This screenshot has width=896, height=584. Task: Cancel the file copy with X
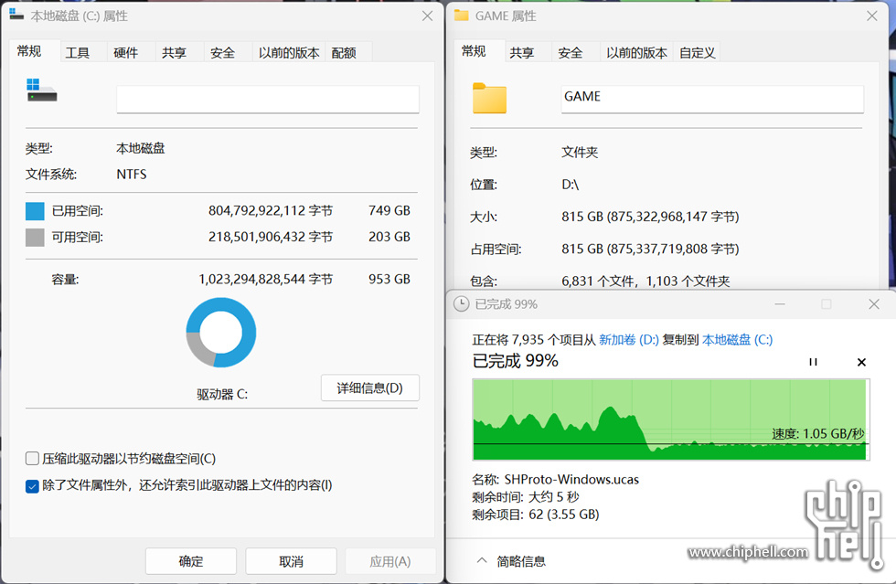coord(861,362)
